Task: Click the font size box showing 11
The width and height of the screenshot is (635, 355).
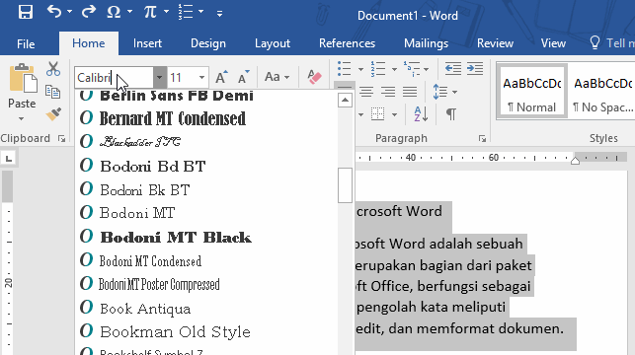Action: pyautogui.click(x=182, y=77)
